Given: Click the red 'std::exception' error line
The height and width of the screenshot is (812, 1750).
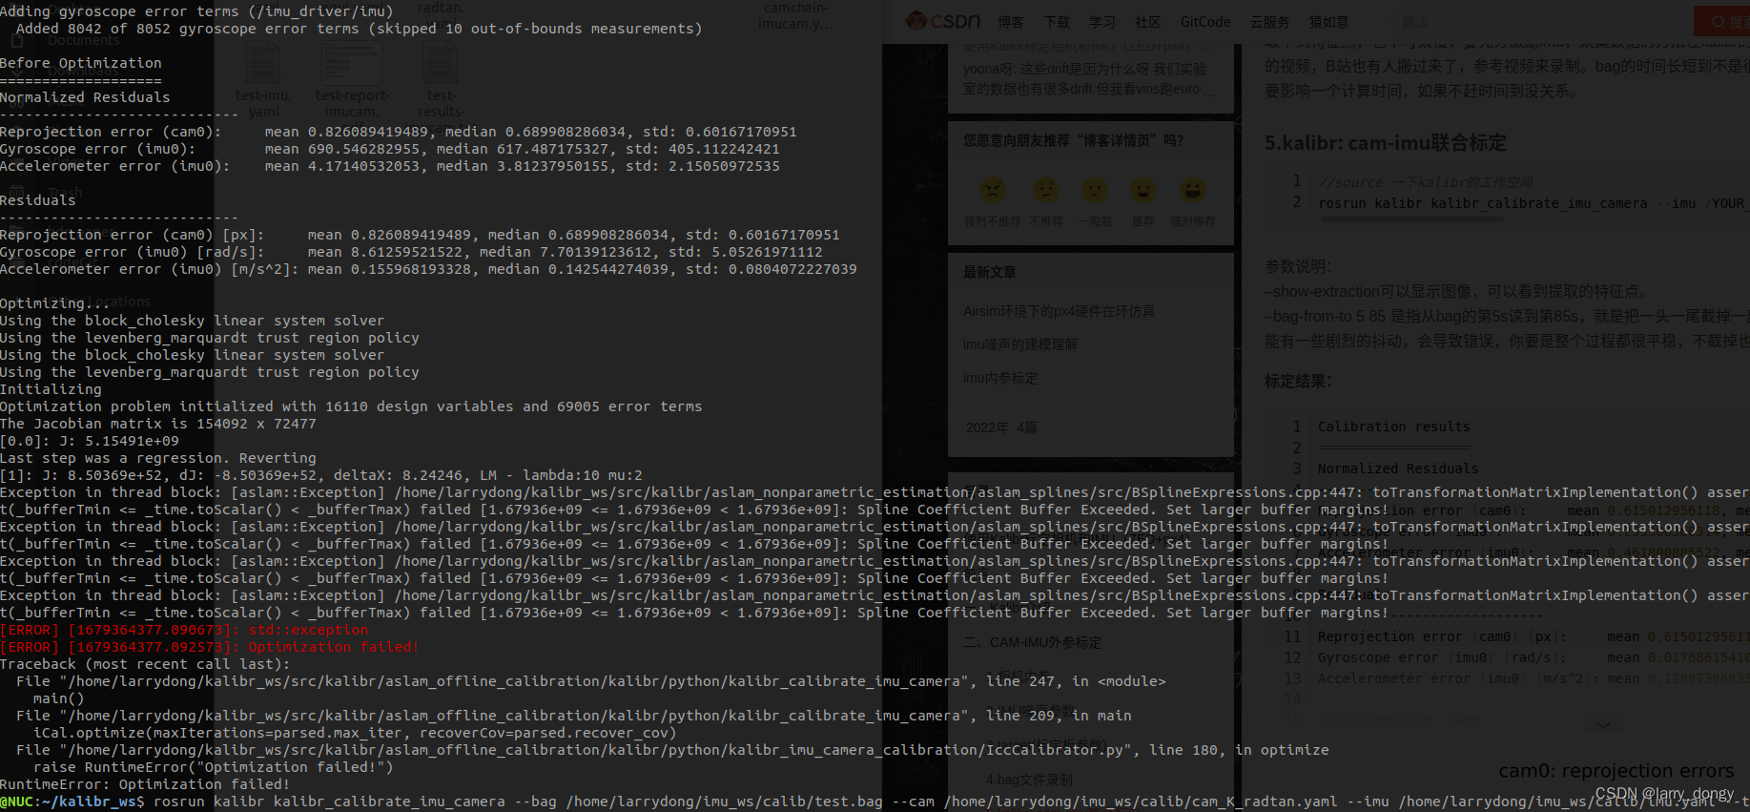Looking at the screenshot, I should coord(184,630).
